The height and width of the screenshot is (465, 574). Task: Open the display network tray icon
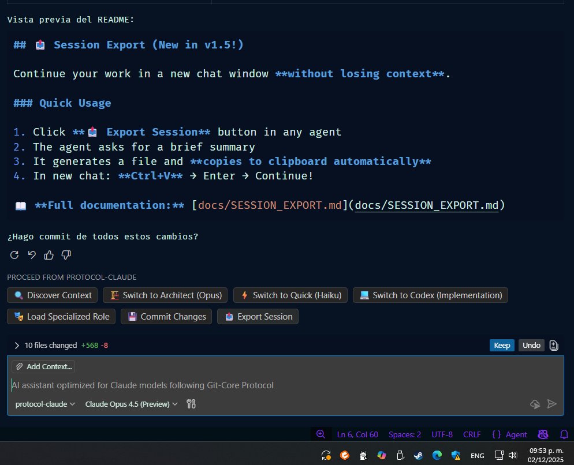(x=499, y=455)
